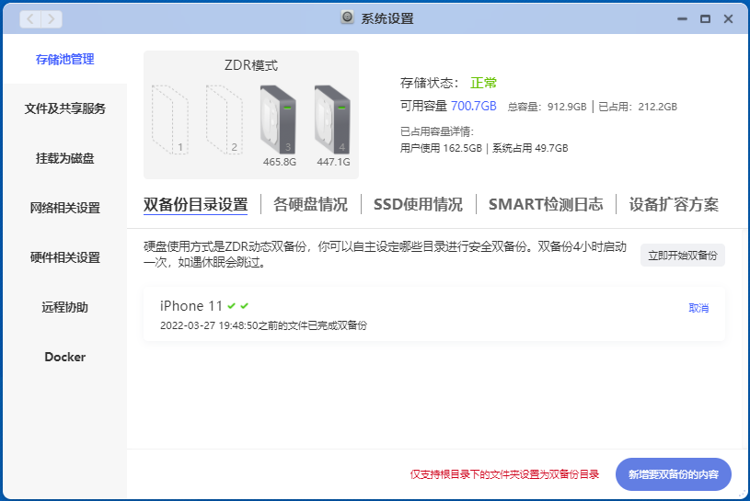Open 文件及共享服务 settings
Screen dimensions: 750x501
pyautogui.click(x=64, y=108)
